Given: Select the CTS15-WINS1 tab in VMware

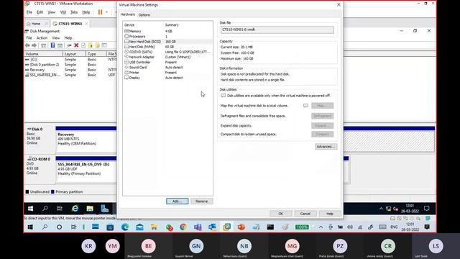Looking at the screenshot, I should [70, 24].
